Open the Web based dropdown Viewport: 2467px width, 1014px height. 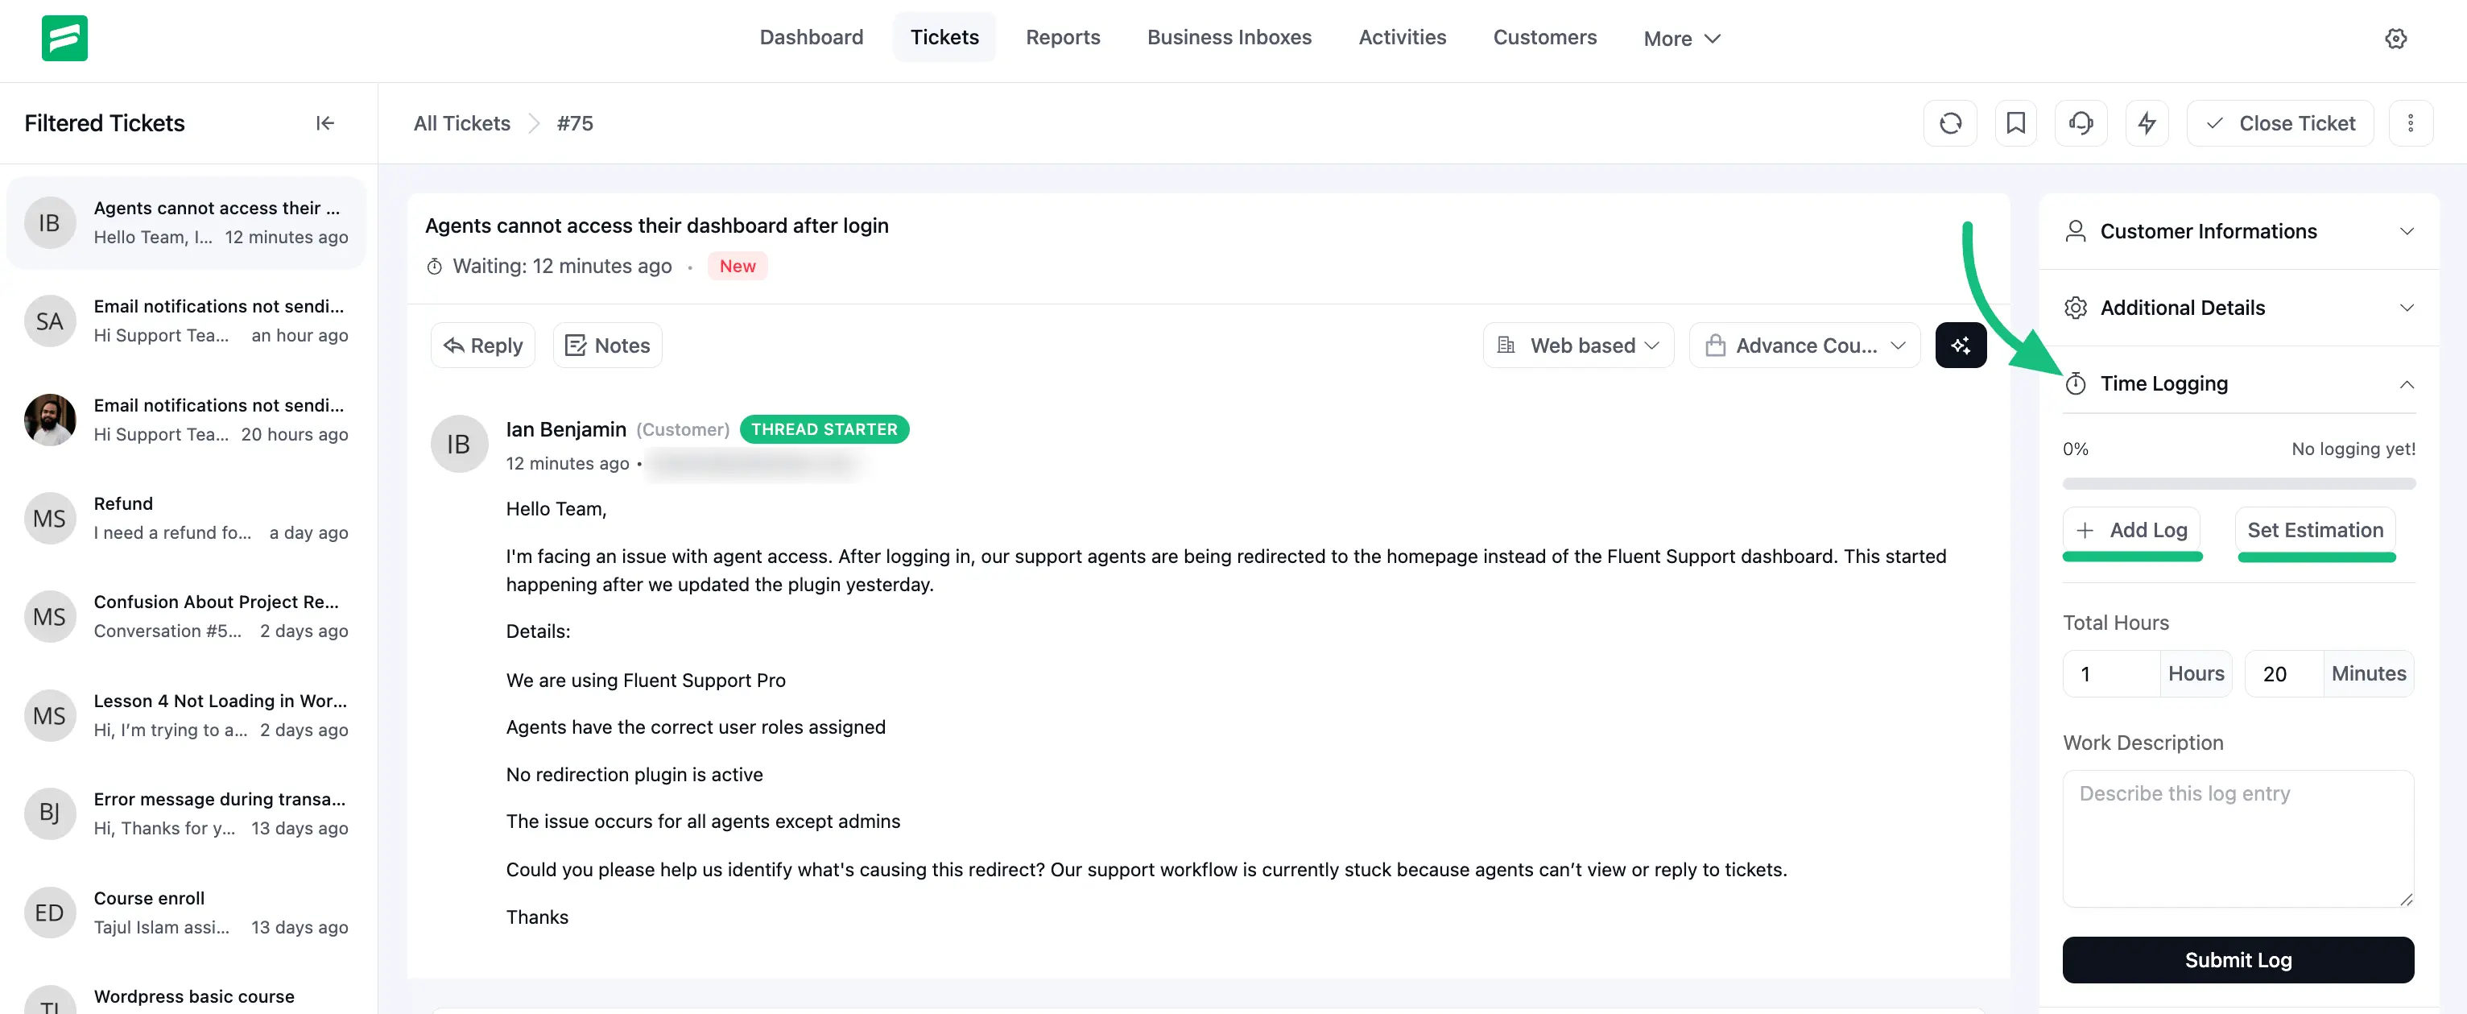(x=1577, y=345)
